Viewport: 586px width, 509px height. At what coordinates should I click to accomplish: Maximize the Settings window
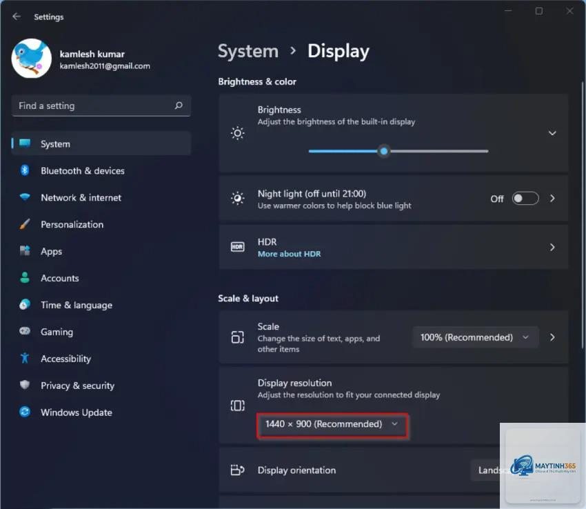click(539, 11)
